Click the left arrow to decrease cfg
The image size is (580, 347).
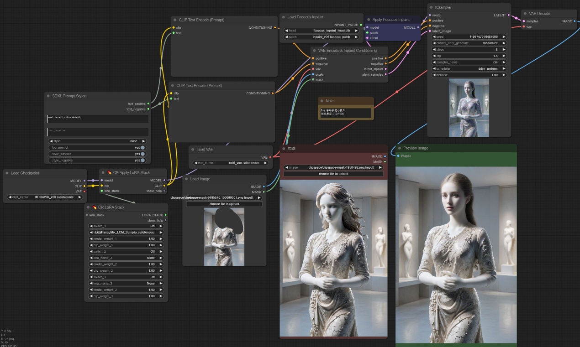tap(434, 56)
